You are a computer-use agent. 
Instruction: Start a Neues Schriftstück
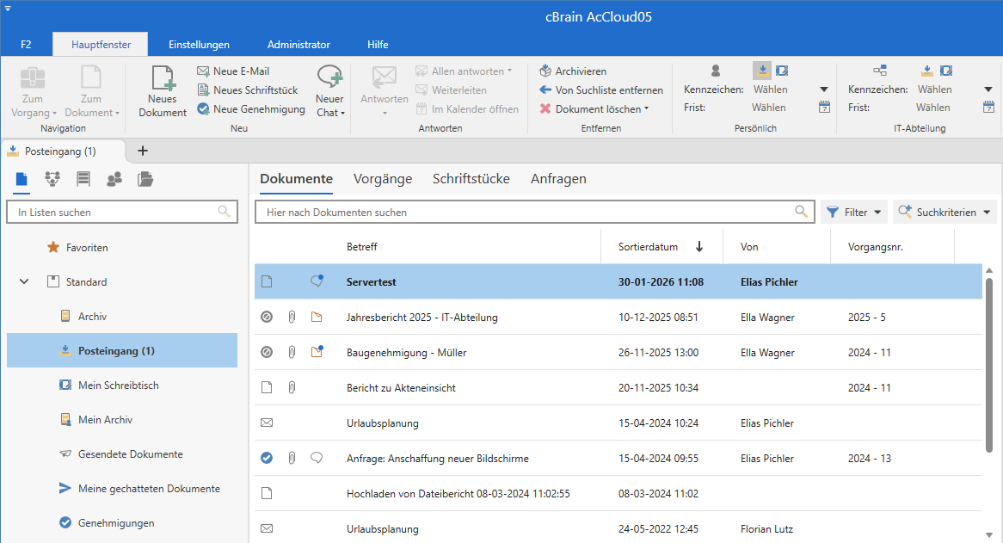coord(248,90)
